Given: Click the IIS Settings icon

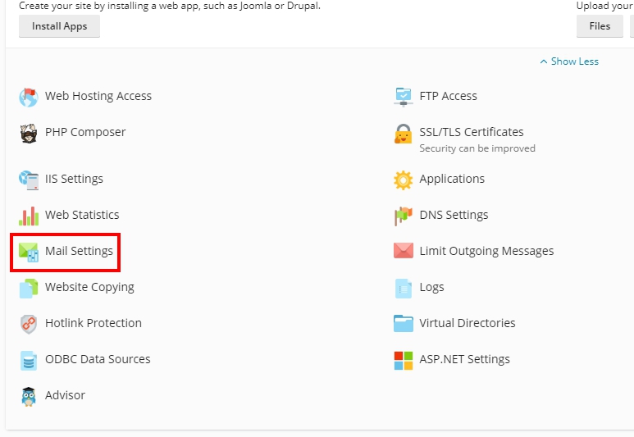Looking at the screenshot, I should (x=29, y=180).
